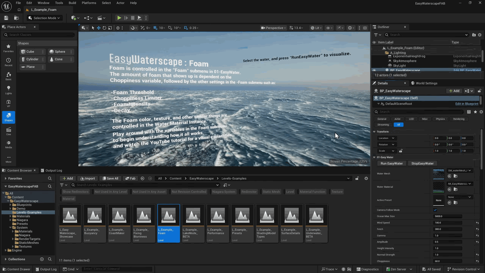Lock the scale ratio in Transform

401,151
